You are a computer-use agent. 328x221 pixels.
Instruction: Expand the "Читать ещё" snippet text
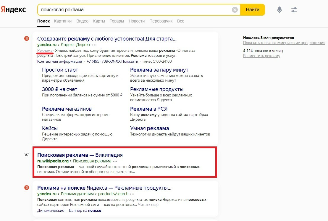pyautogui.click(x=148, y=205)
